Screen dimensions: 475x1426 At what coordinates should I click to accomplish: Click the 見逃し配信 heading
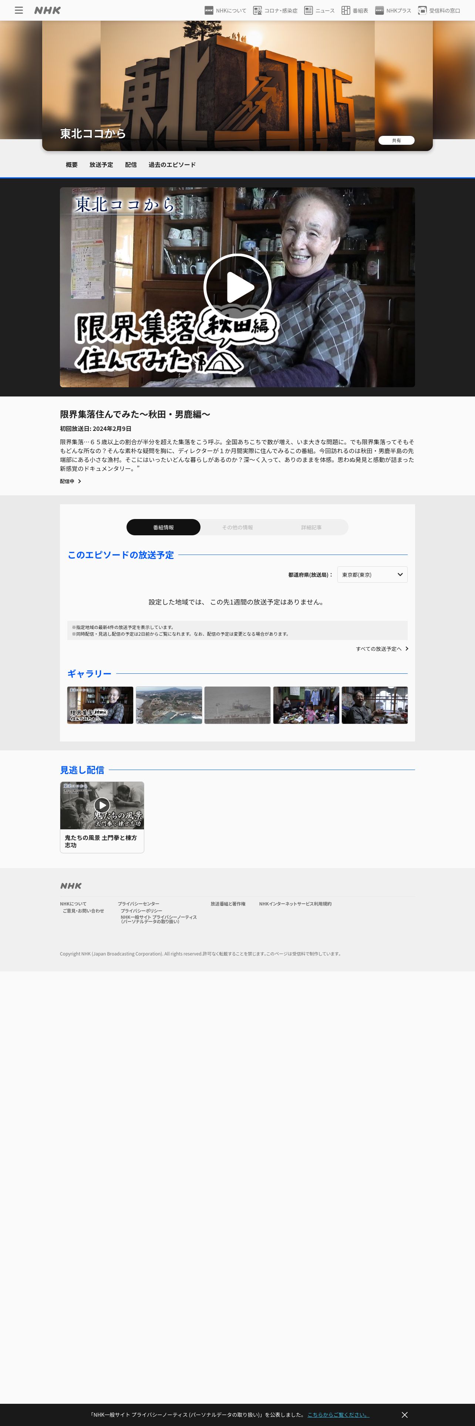point(82,770)
